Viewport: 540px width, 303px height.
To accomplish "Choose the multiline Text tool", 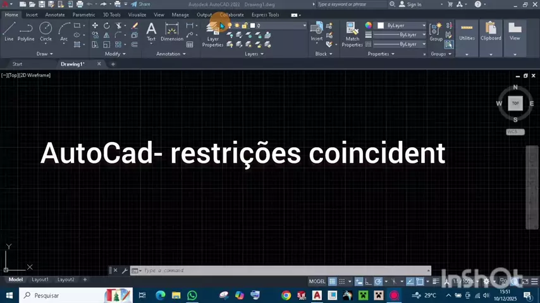I will pyautogui.click(x=151, y=32).
